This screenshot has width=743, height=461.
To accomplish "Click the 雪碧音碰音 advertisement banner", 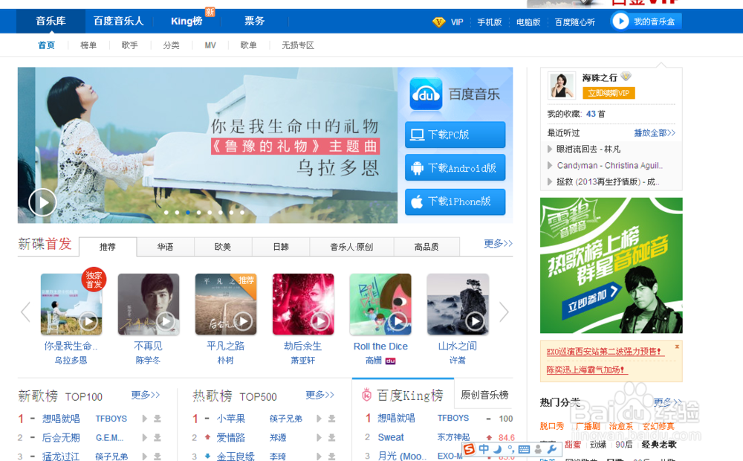I will pyautogui.click(x=611, y=265).
